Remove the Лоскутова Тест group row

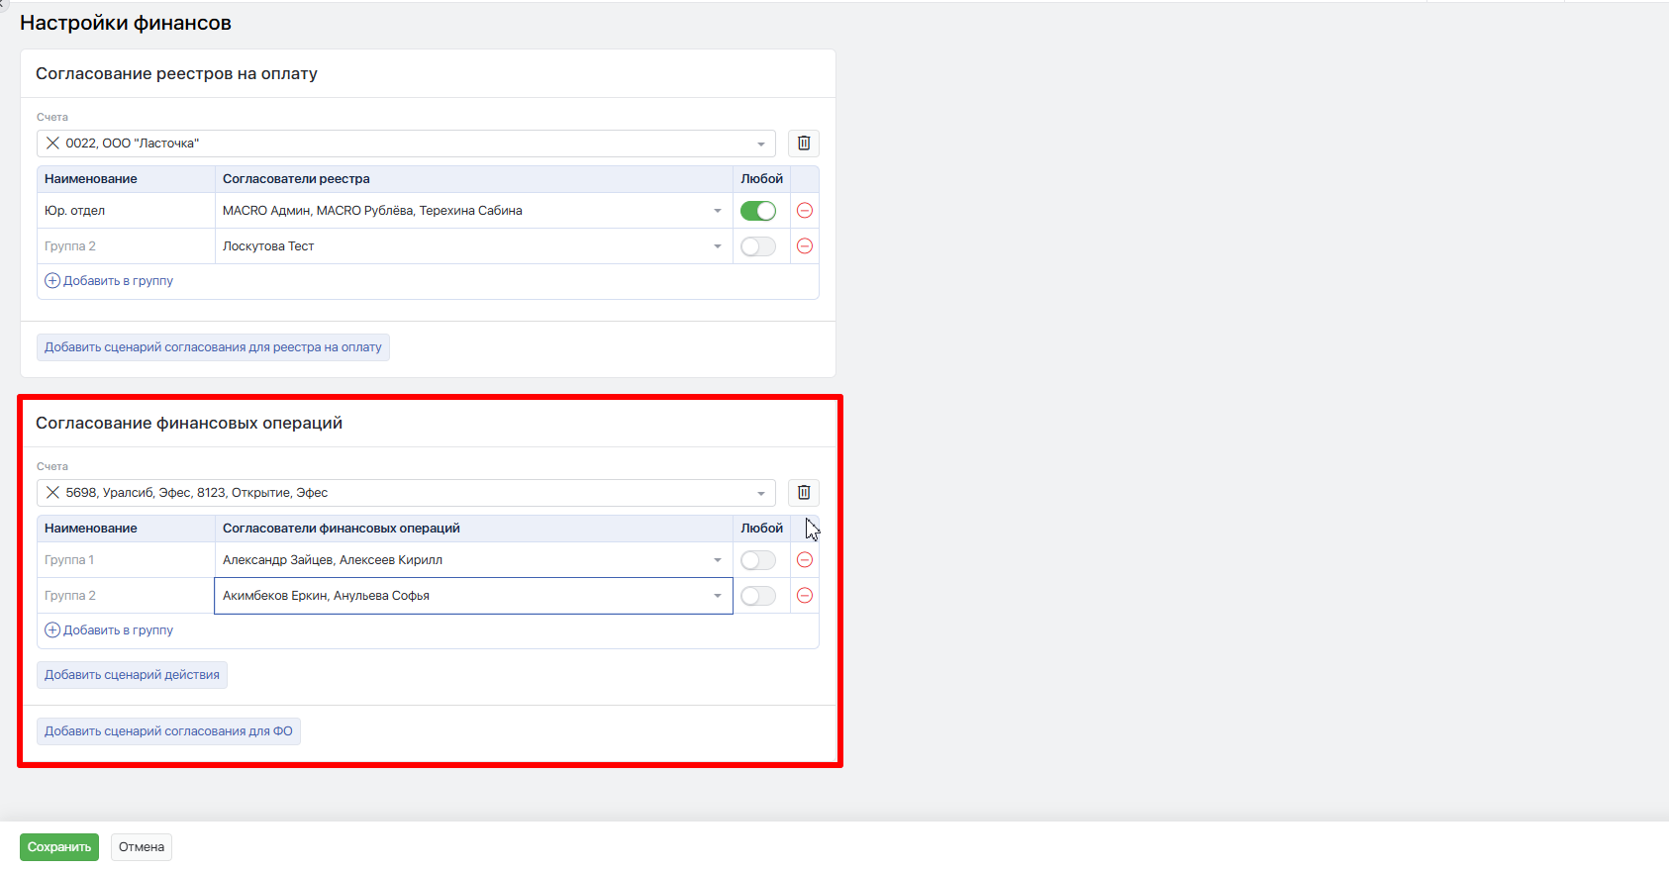click(805, 246)
